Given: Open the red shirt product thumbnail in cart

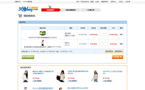Looking at the screenshot, I should [42, 43].
